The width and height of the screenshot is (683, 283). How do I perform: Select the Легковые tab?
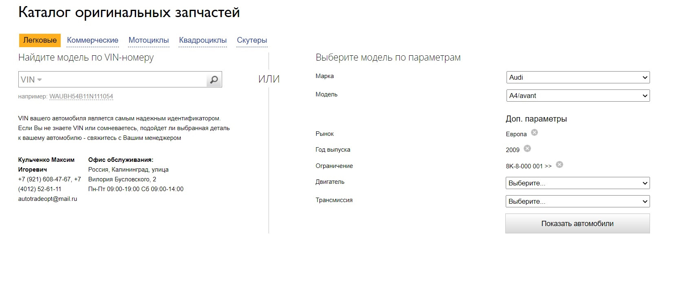[x=40, y=40]
